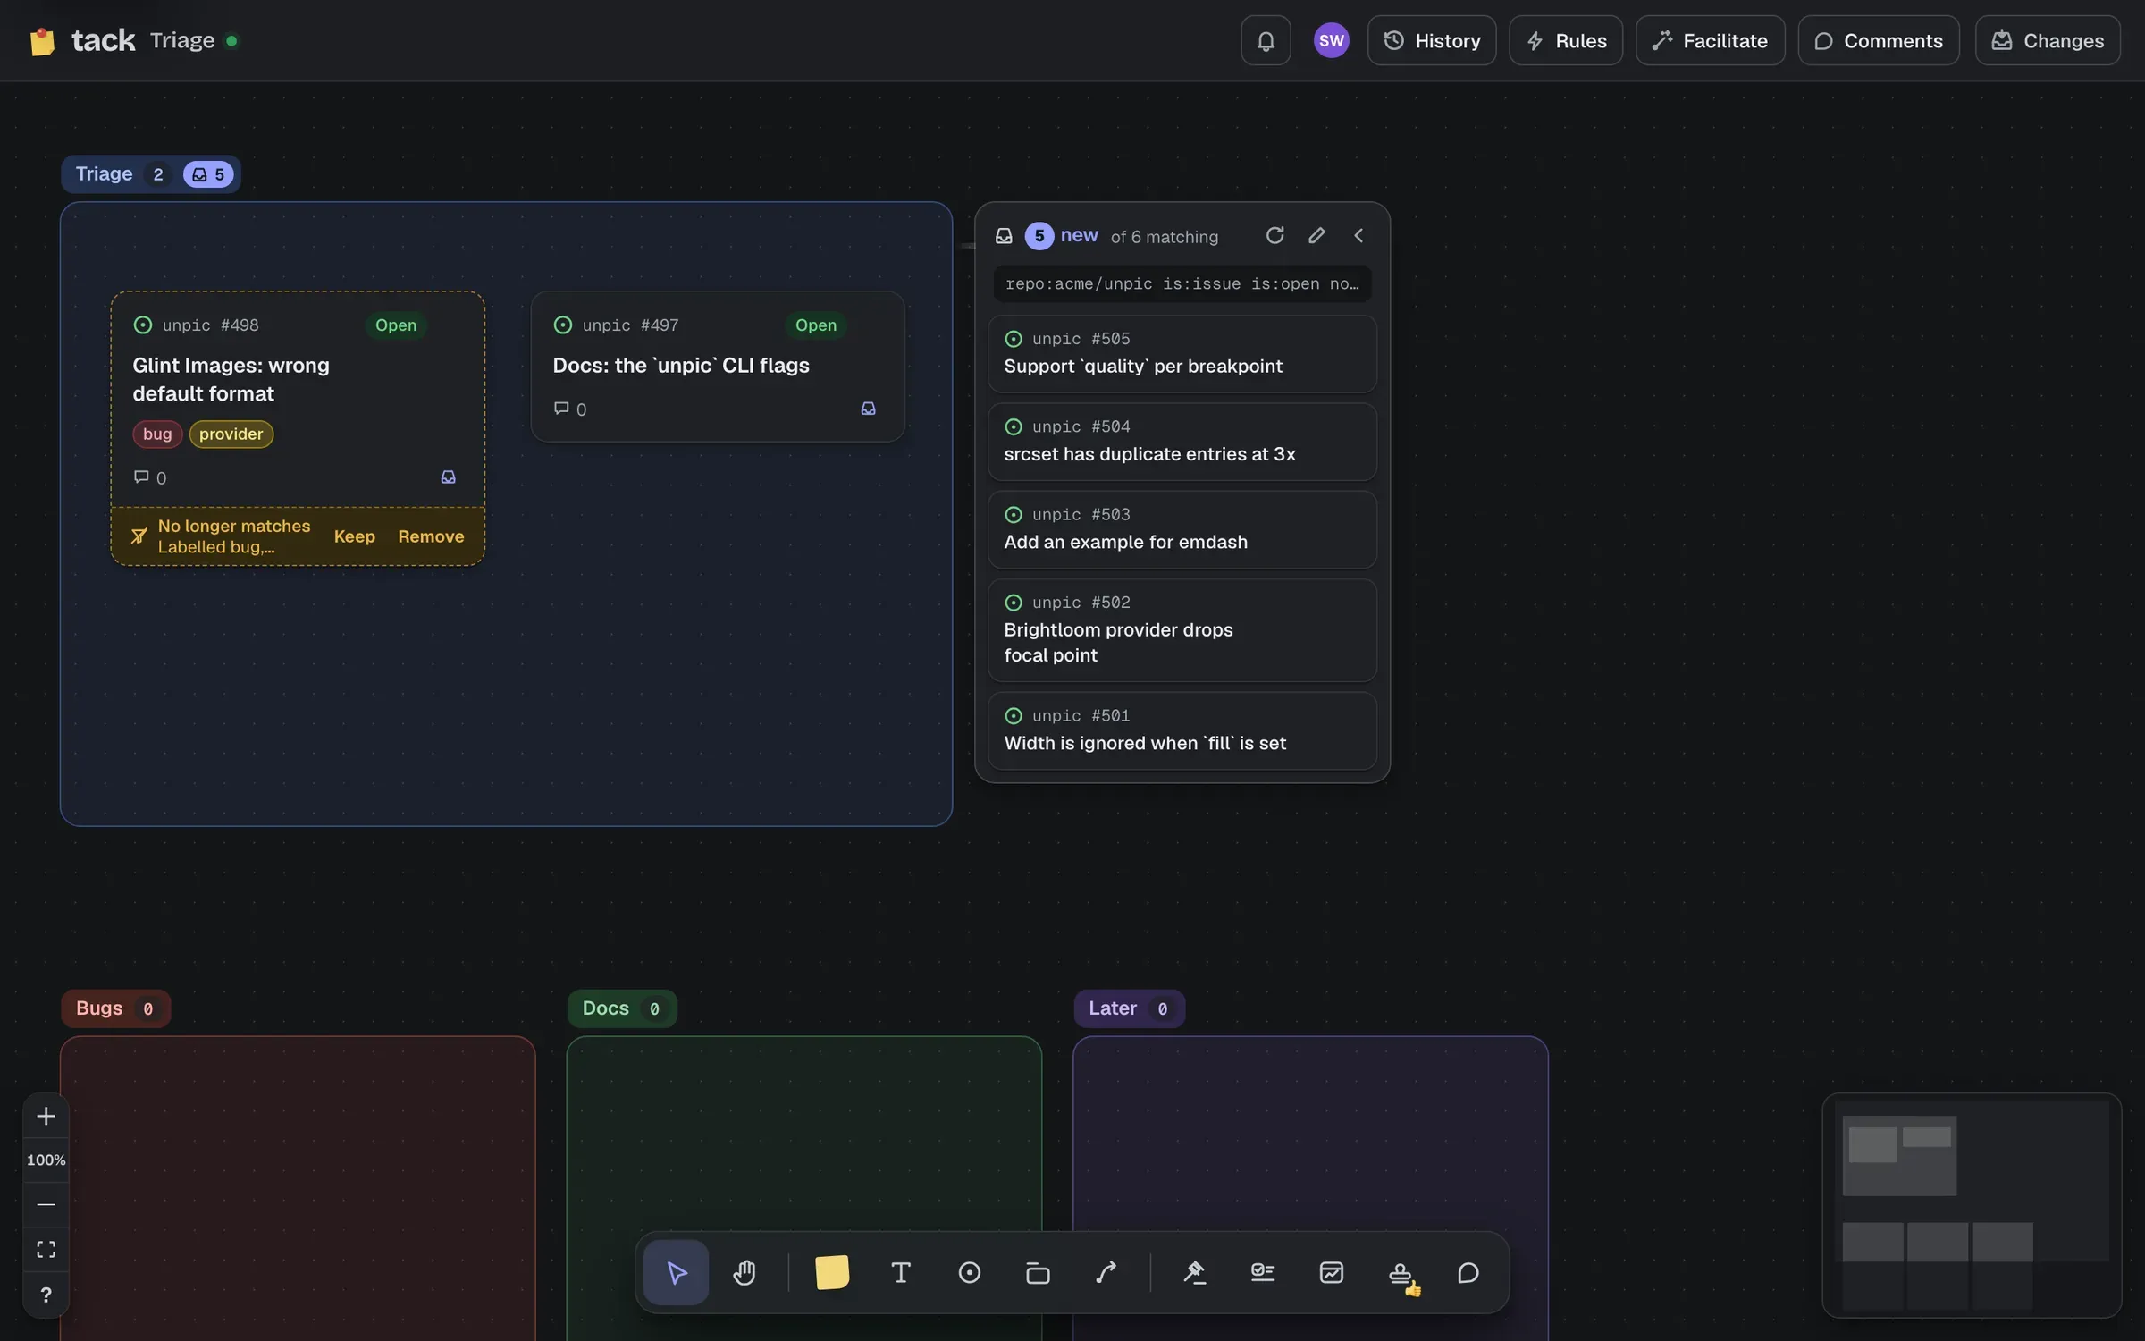This screenshot has width=2145, height=1341.
Task: Collapse the inbox panel with the chevron
Action: click(x=1358, y=235)
